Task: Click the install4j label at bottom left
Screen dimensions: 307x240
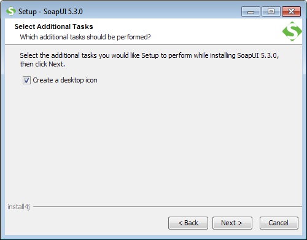Action: coord(18,207)
